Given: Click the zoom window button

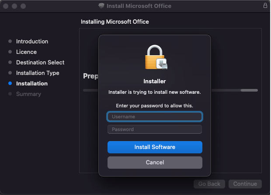Looking at the screenshot, I should coord(23,6).
